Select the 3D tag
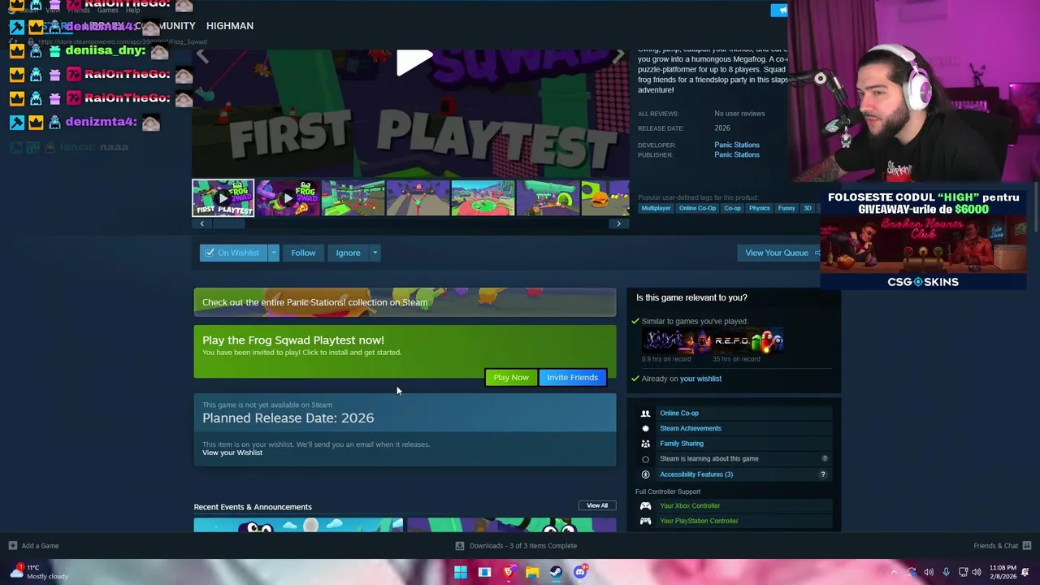 click(807, 208)
